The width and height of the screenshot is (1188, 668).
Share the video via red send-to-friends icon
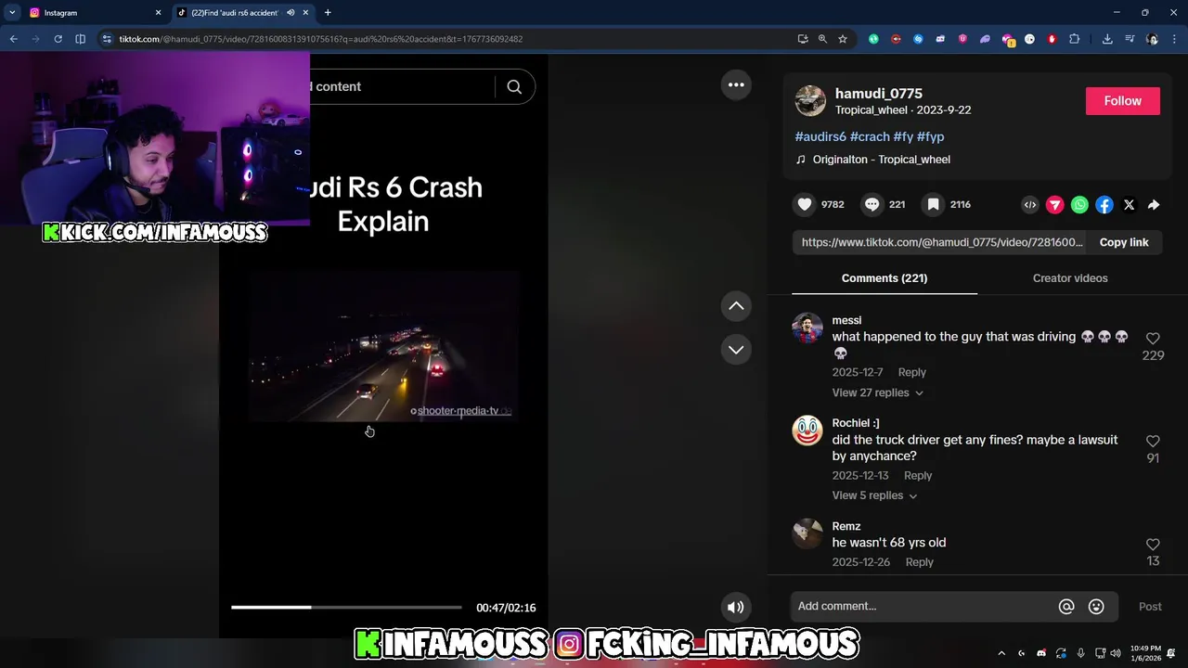1055,205
